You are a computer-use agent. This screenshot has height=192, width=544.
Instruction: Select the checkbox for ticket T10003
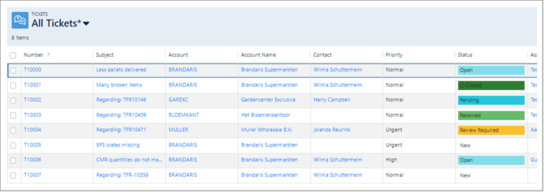(x=13, y=115)
